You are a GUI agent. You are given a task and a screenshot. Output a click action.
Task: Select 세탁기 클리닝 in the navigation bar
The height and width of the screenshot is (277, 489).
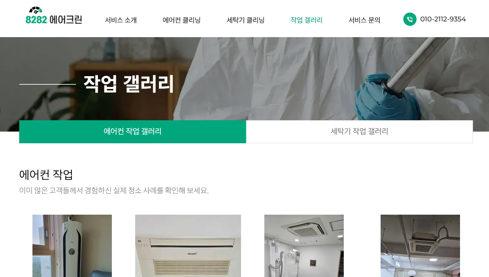coord(245,20)
